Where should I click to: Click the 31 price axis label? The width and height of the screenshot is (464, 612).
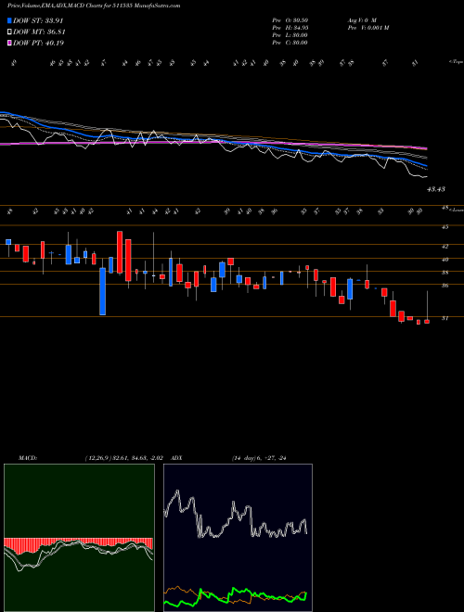(445, 318)
